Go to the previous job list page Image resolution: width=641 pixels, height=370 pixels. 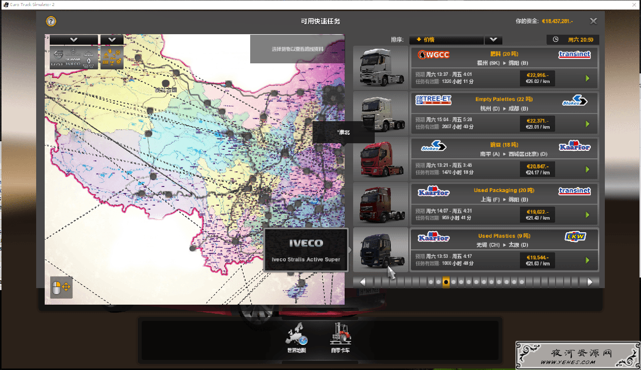[x=362, y=282]
